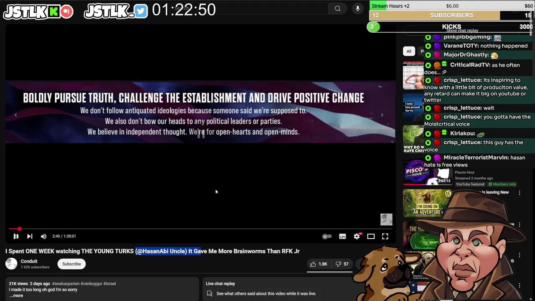
Task: Click the 7.62K subscribers text
Action: click(35, 267)
